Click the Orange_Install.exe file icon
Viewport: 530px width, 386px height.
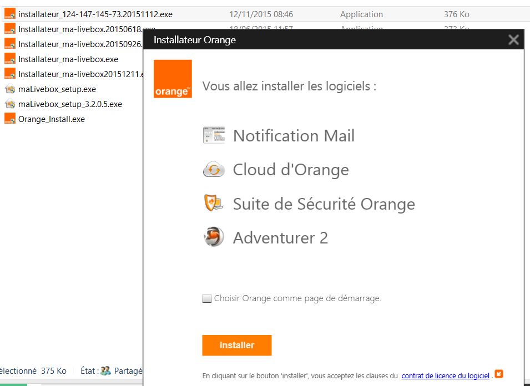pos(9,119)
